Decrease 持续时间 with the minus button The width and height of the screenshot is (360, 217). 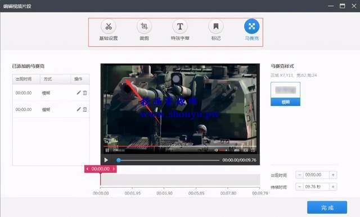(299, 187)
